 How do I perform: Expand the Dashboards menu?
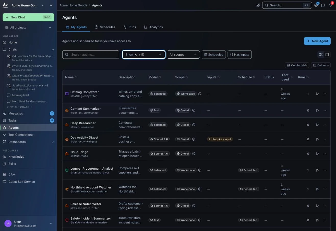[53, 142]
